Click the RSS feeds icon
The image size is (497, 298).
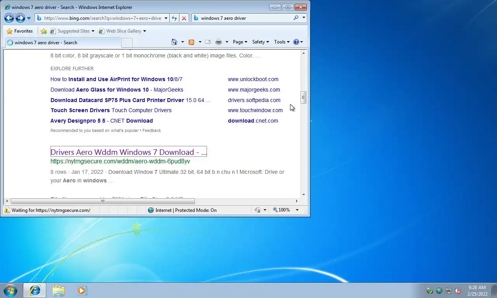pyautogui.click(x=191, y=42)
